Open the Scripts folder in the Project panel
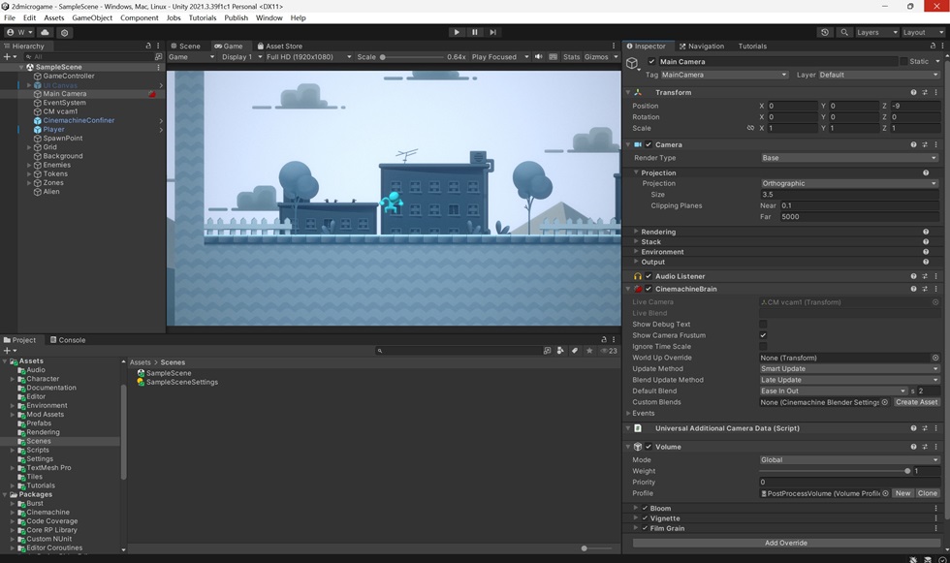 38,450
